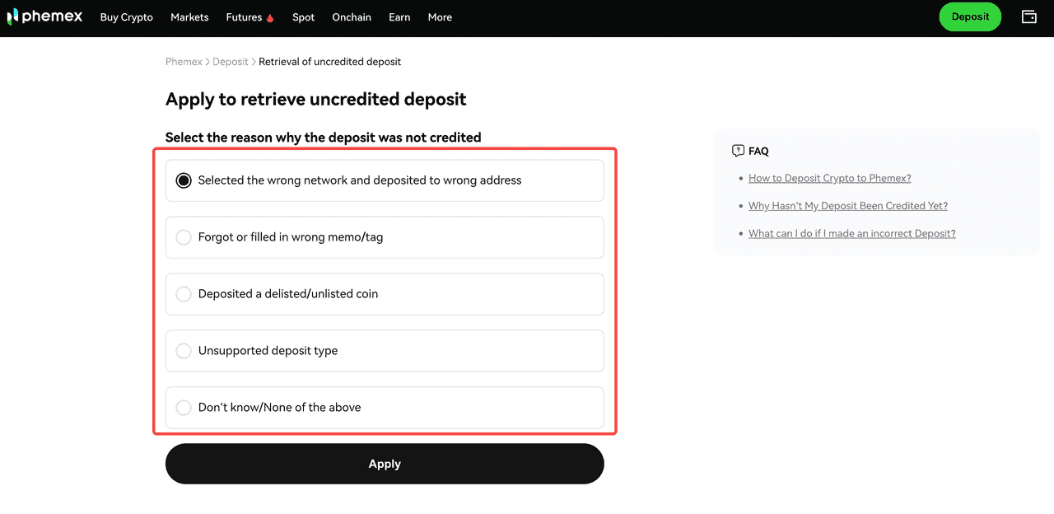
Task: Open the Earn menu
Action: (x=399, y=17)
